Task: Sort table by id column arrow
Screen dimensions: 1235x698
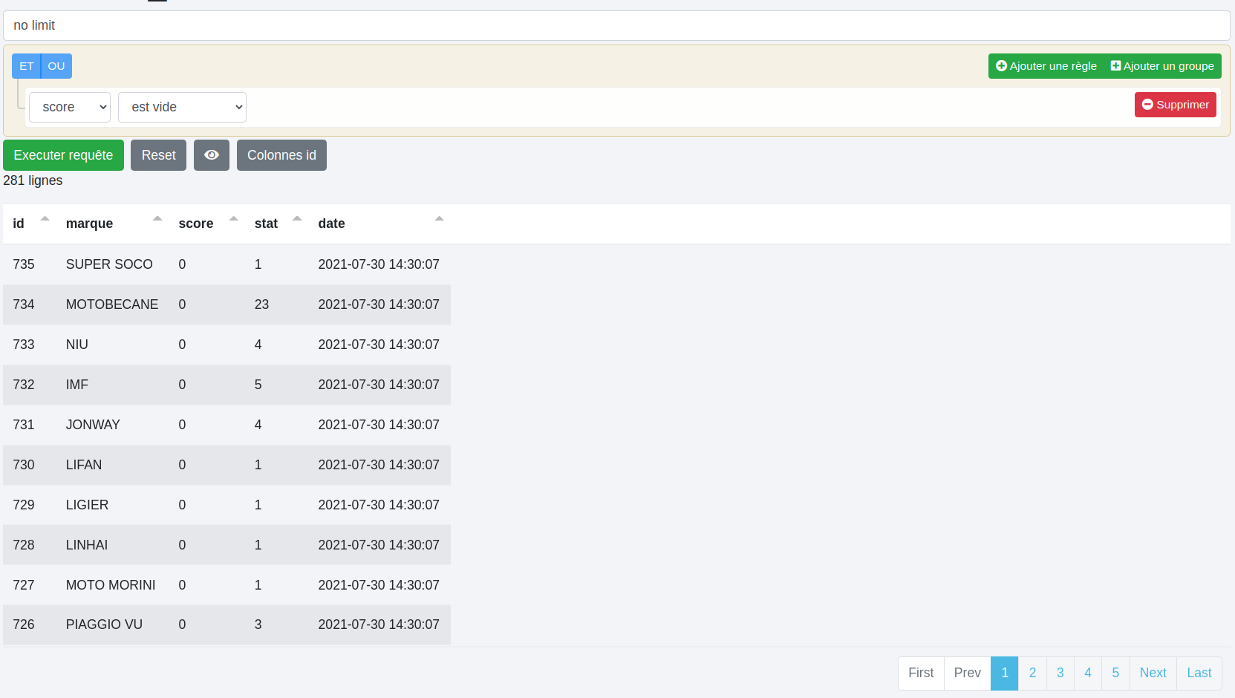Action: click(x=45, y=219)
